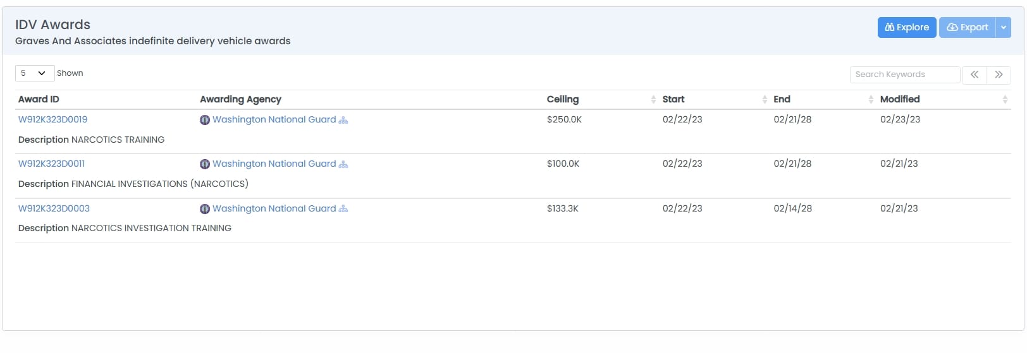This screenshot has width=1027, height=353.
Task: Sort the table by Start date column
Action: coord(765,100)
